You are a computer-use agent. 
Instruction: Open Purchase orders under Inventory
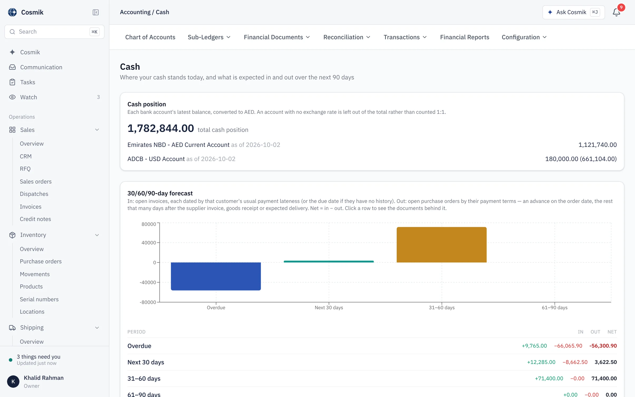(41, 261)
